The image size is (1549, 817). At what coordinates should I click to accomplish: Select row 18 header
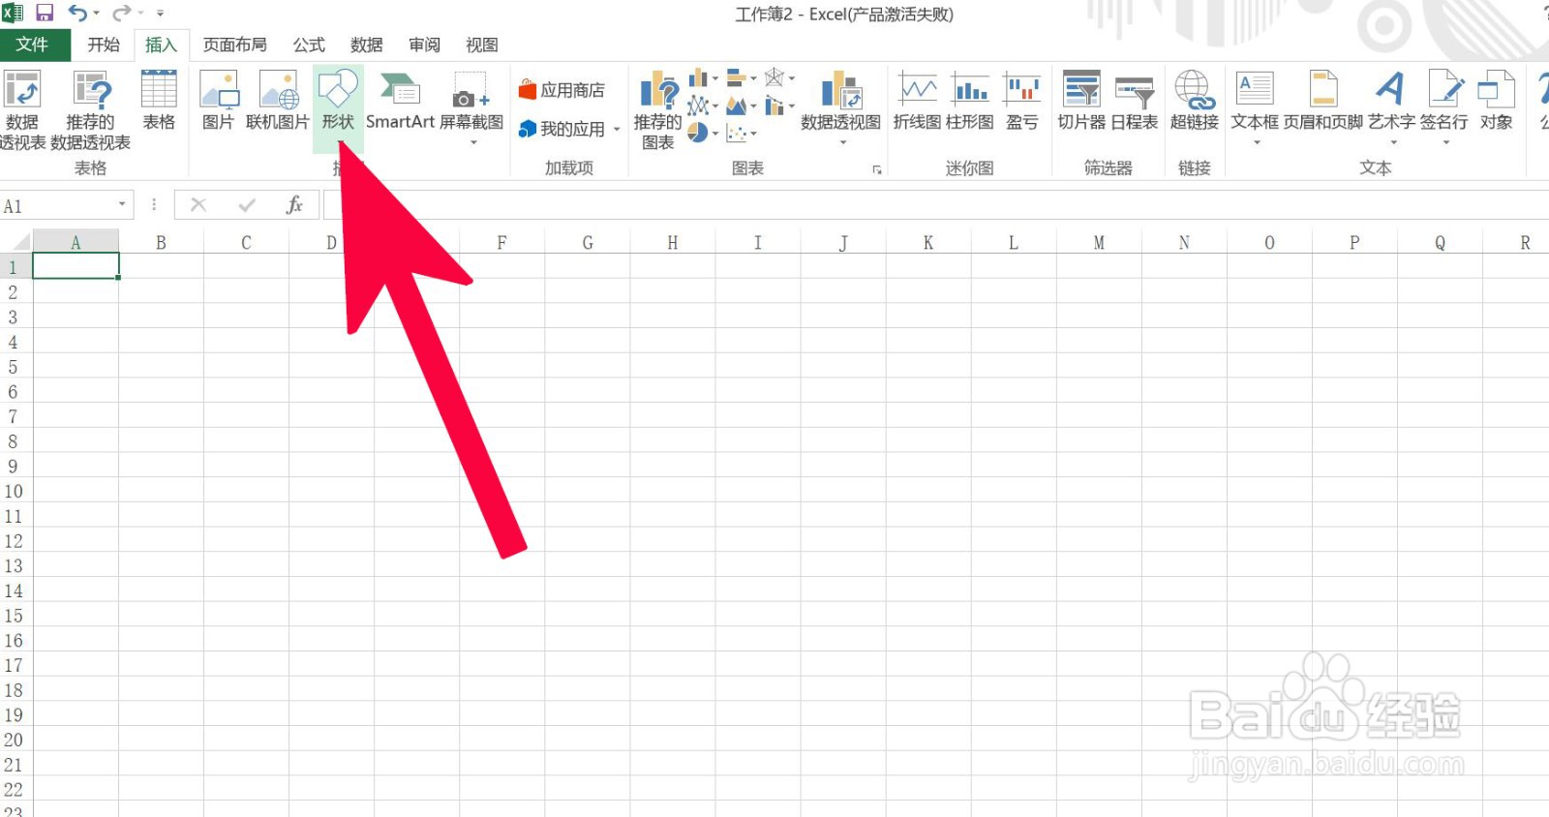click(14, 690)
